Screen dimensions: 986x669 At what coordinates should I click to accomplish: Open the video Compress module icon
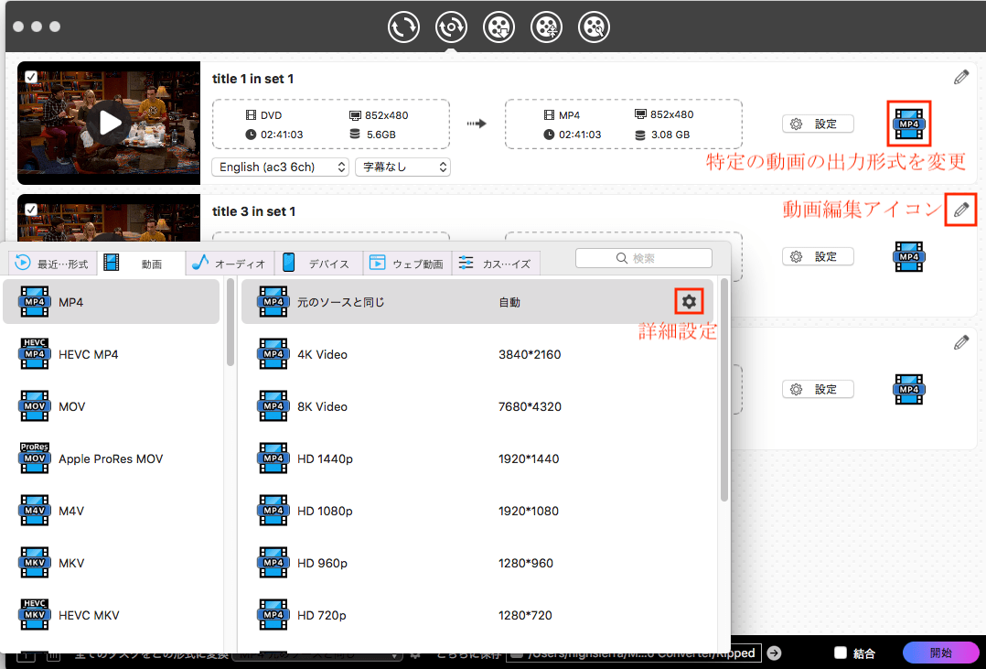pyautogui.click(x=546, y=27)
